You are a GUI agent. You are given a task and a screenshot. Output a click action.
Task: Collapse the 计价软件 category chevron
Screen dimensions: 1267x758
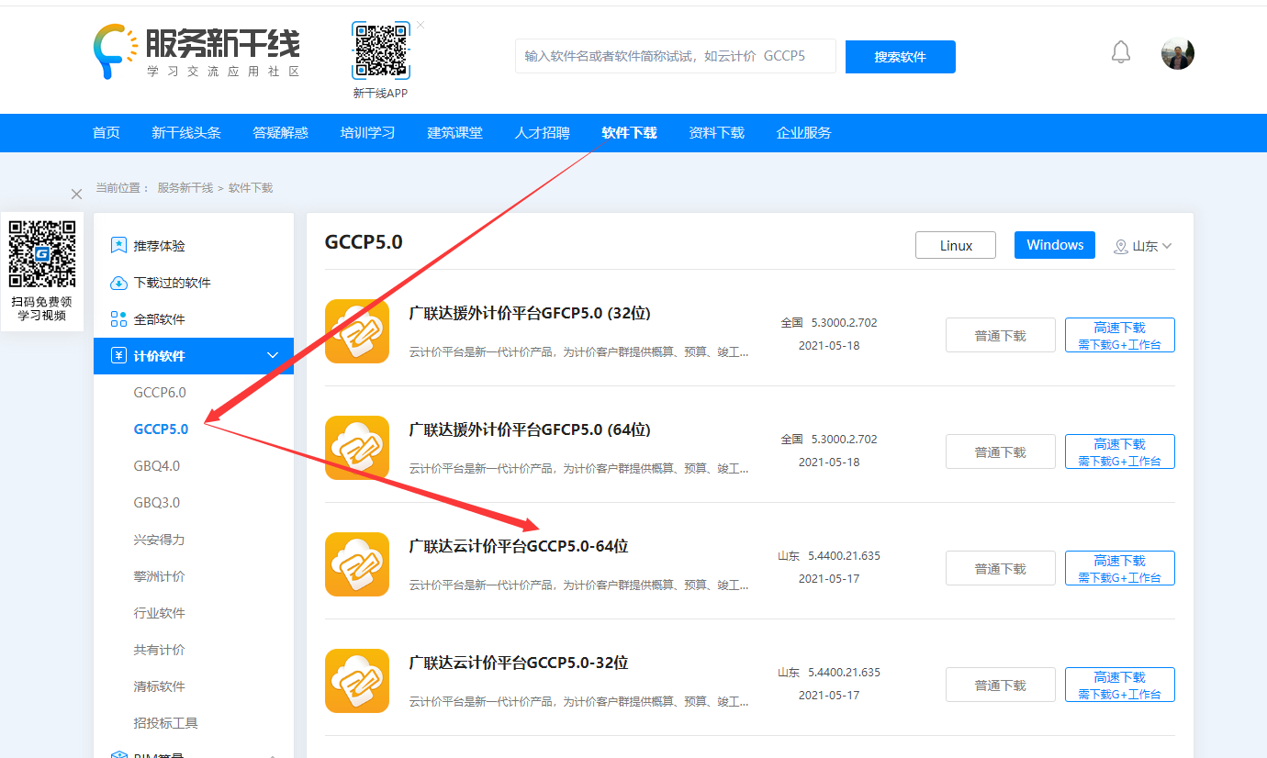[x=273, y=356]
